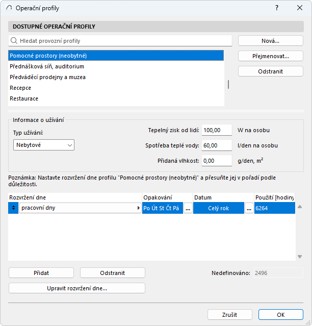Click the Datum column header

[223, 197]
